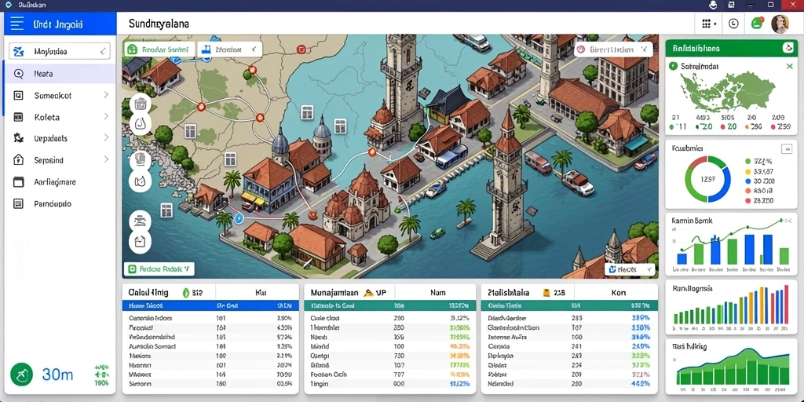Click the blue legend dot in donut chart
804x402 pixels.
pyautogui.click(x=747, y=181)
